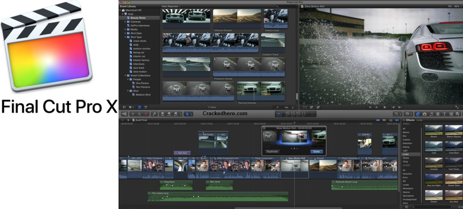
Task: Open the Enhancements magic wand menu
Action: tap(398, 114)
